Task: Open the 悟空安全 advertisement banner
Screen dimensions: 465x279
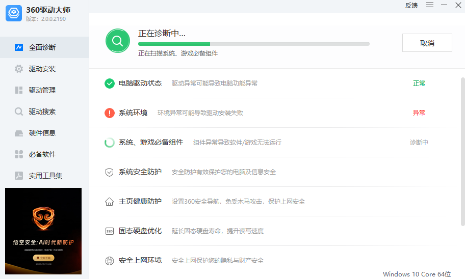Action: [x=43, y=231]
